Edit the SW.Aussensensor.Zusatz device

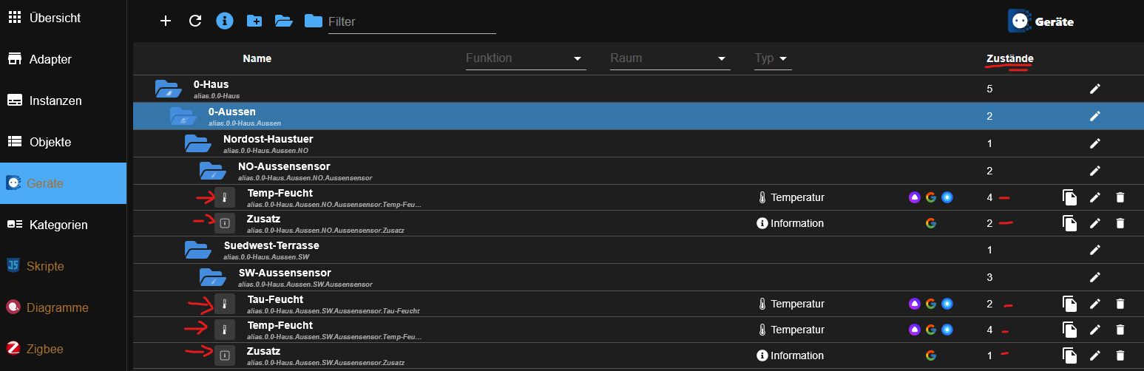click(1095, 355)
